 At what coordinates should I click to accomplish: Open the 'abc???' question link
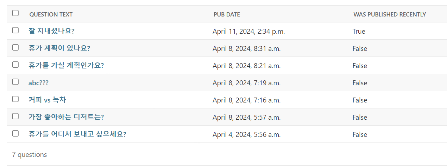(38, 83)
